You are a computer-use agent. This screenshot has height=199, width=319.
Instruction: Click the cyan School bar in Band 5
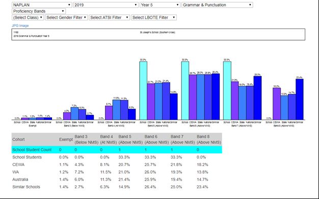tap(143, 90)
